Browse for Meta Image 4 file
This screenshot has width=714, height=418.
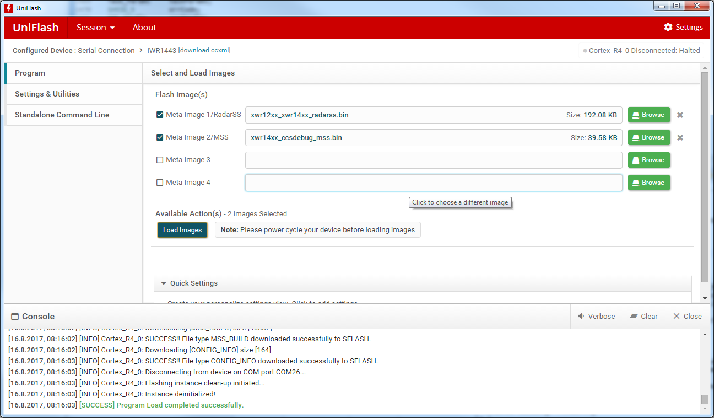(649, 183)
